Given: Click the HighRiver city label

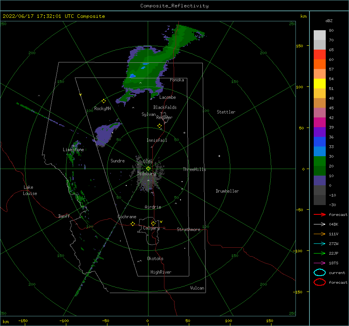Looking at the screenshot, I should 161,272.
